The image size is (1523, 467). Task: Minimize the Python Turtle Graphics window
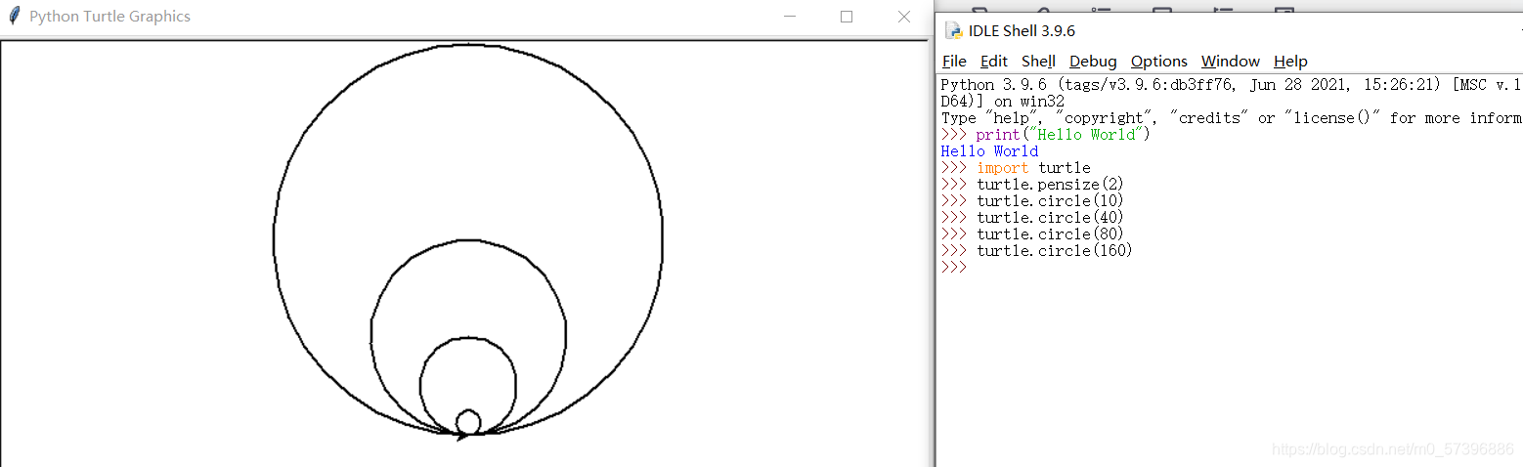coord(790,17)
